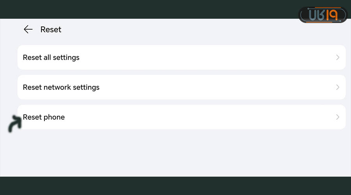Tap the "Reset all settings" label text
This screenshot has height=195, width=351.
(x=51, y=57)
